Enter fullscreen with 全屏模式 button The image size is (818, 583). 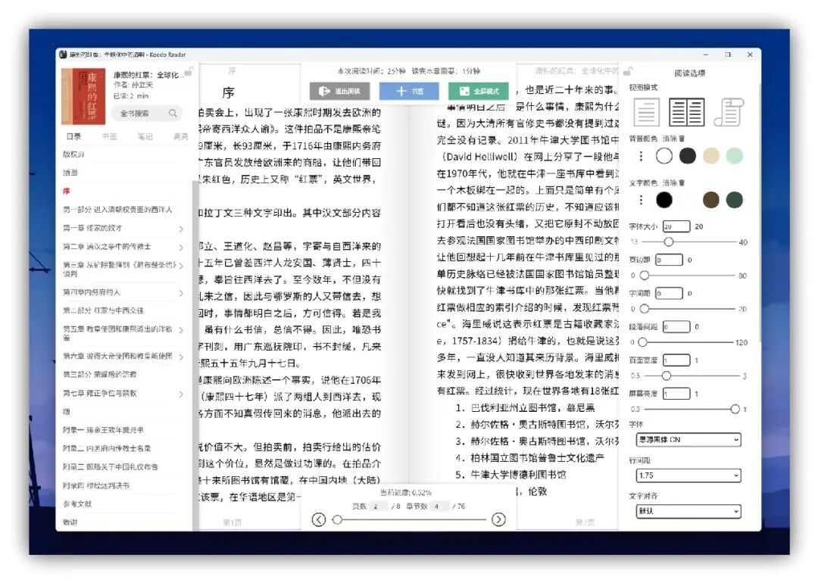pos(479,91)
